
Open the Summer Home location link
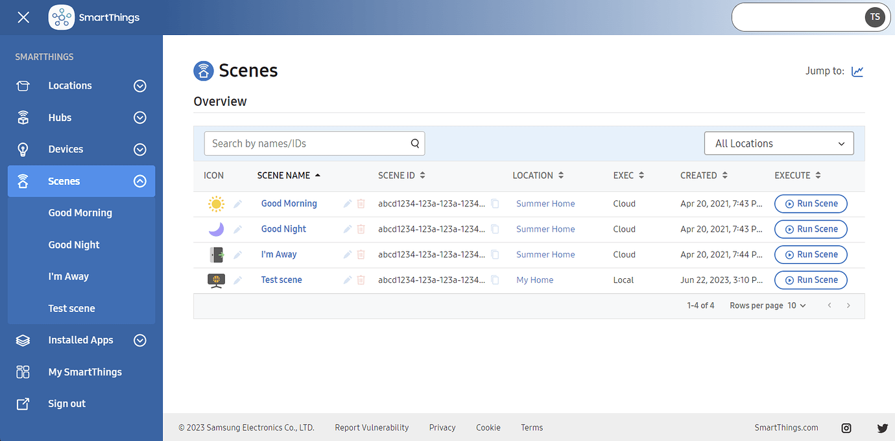click(x=545, y=203)
